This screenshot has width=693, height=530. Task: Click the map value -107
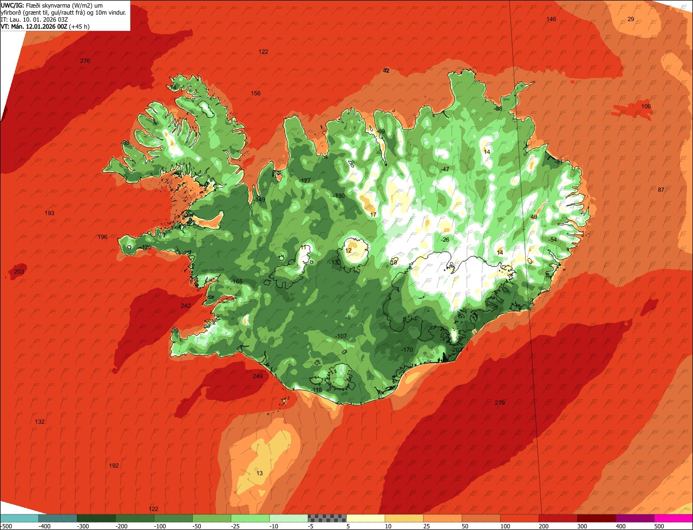coord(341,336)
